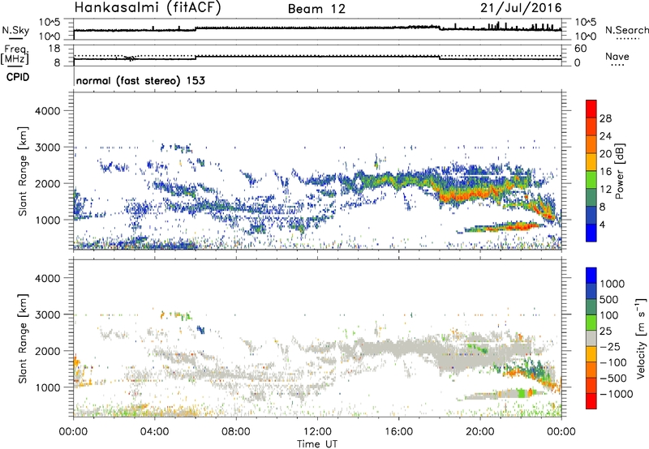Screen dimensions: 649x449
Task: Click the 1000 tick on velocity colorbar
Action: (x=612, y=284)
